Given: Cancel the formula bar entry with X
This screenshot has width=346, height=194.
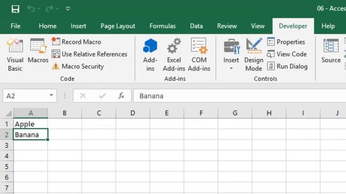Looking at the screenshot, I should pyautogui.click(x=83, y=96).
